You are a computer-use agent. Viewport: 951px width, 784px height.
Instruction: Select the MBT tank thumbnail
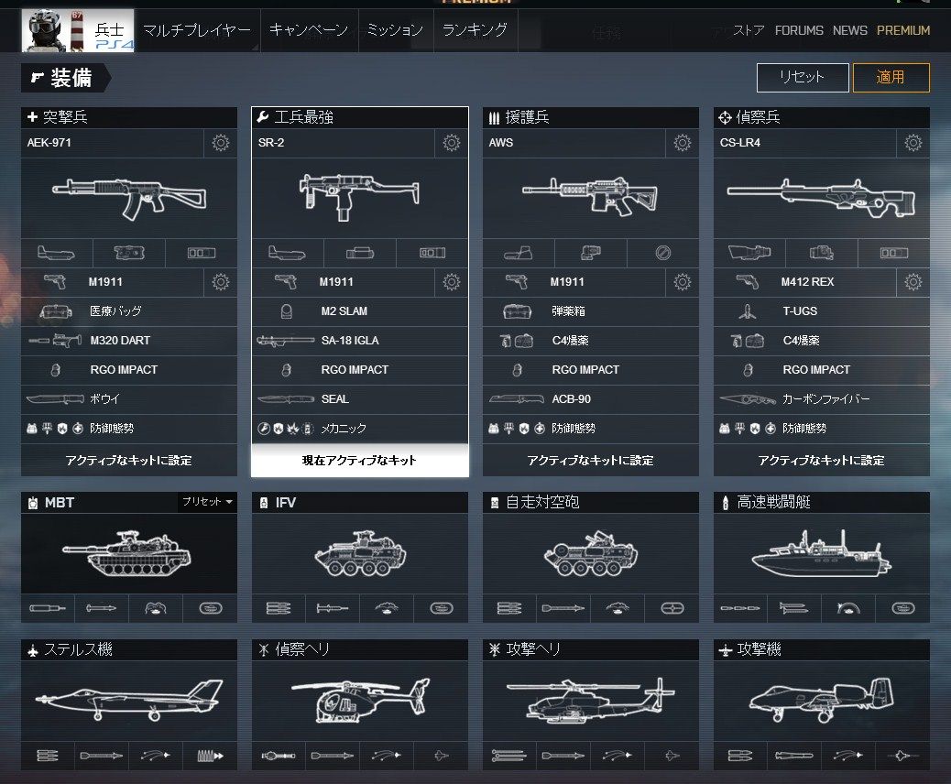128,553
